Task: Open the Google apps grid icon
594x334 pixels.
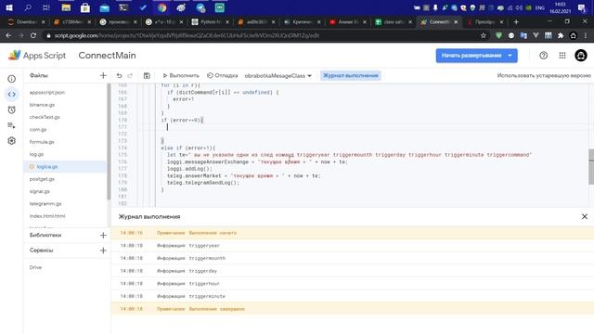Action: coord(562,56)
